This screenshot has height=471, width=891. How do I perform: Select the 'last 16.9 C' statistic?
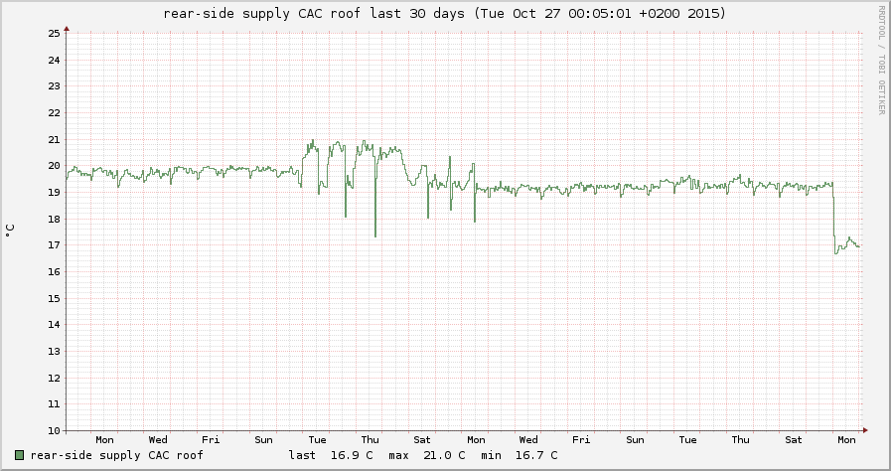point(331,455)
